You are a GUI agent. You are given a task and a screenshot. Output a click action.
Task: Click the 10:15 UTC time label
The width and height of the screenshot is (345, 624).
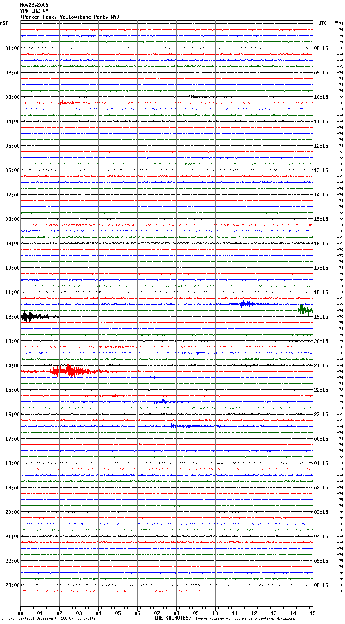pos(321,97)
